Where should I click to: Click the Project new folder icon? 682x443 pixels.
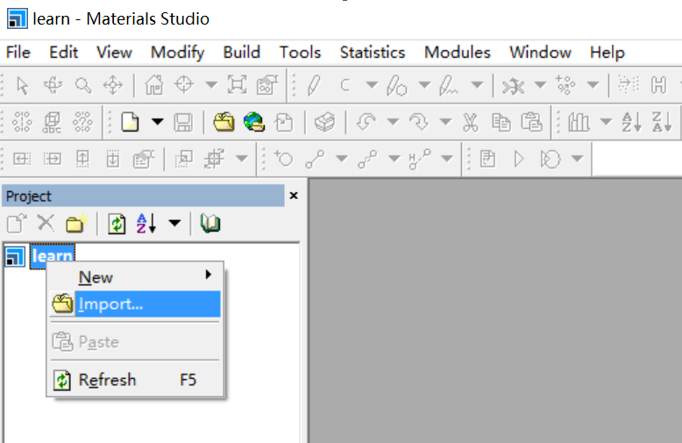(x=76, y=224)
